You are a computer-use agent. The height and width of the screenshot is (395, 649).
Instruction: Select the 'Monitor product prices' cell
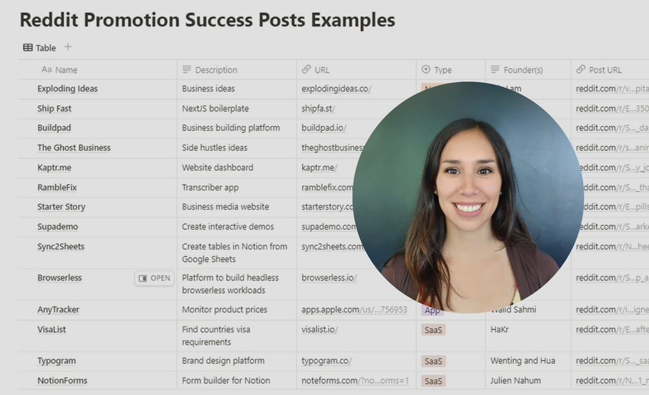[x=237, y=310]
